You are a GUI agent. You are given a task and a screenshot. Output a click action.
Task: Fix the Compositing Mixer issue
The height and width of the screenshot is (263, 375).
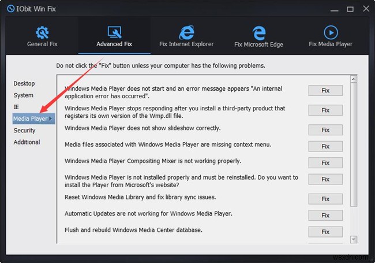pos(325,163)
